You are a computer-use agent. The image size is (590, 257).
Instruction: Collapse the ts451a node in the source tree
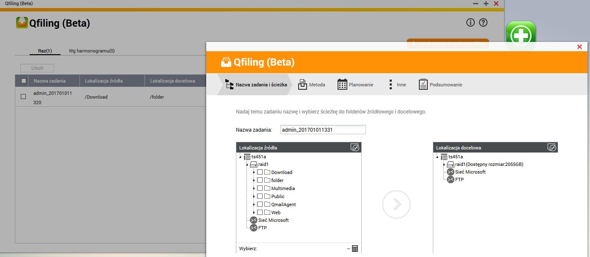pyautogui.click(x=241, y=157)
